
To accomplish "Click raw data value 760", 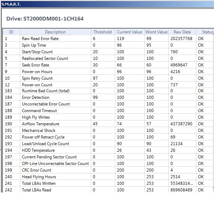I will (174, 52).
